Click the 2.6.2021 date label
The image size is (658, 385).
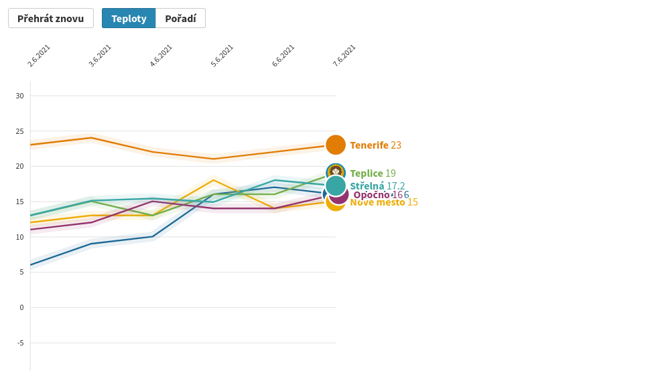39,56
